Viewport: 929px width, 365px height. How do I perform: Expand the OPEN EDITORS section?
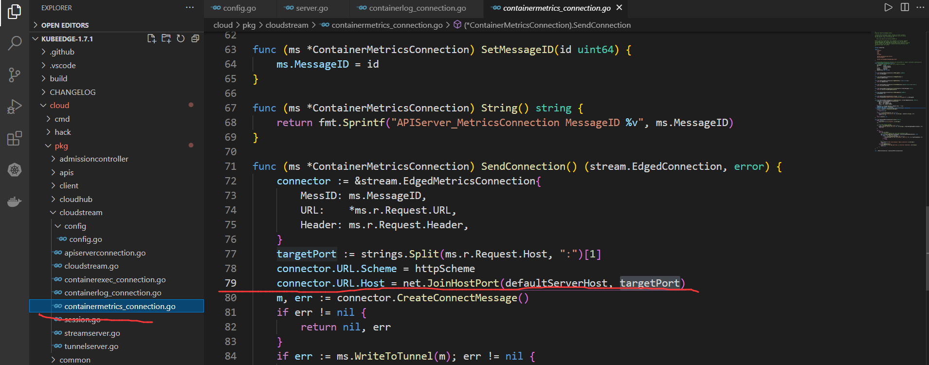pyautogui.click(x=117, y=25)
